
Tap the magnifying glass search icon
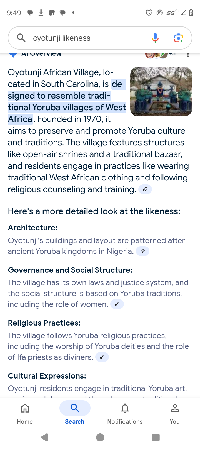(x=21, y=38)
